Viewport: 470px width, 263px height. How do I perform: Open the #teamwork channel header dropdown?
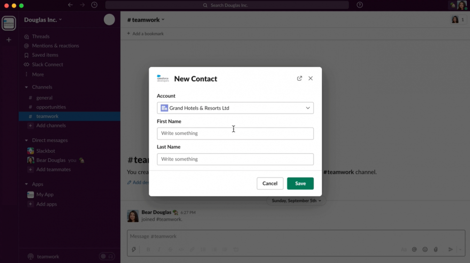pyautogui.click(x=146, y=20)
